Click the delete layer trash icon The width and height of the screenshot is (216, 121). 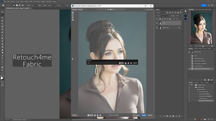point(179,116)
